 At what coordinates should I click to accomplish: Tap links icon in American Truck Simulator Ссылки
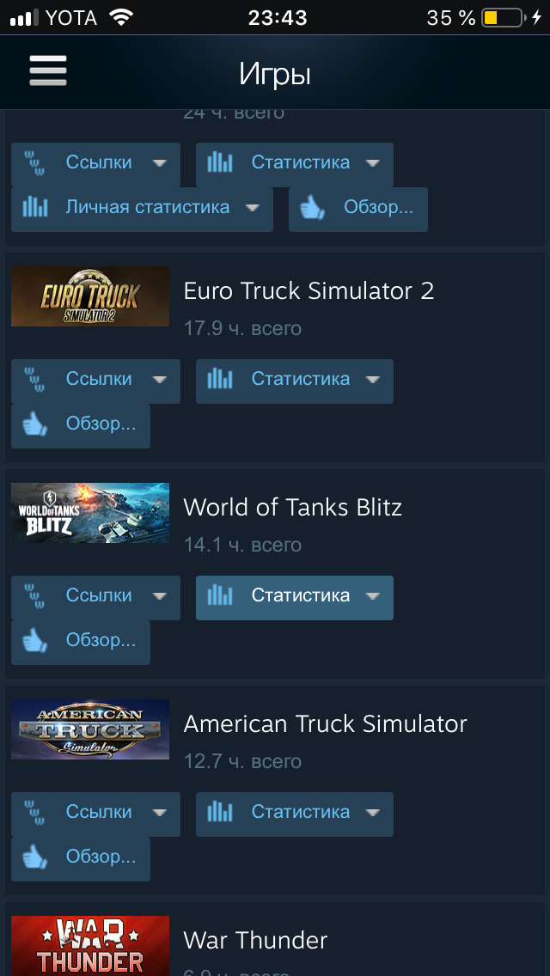pos(34,813)
